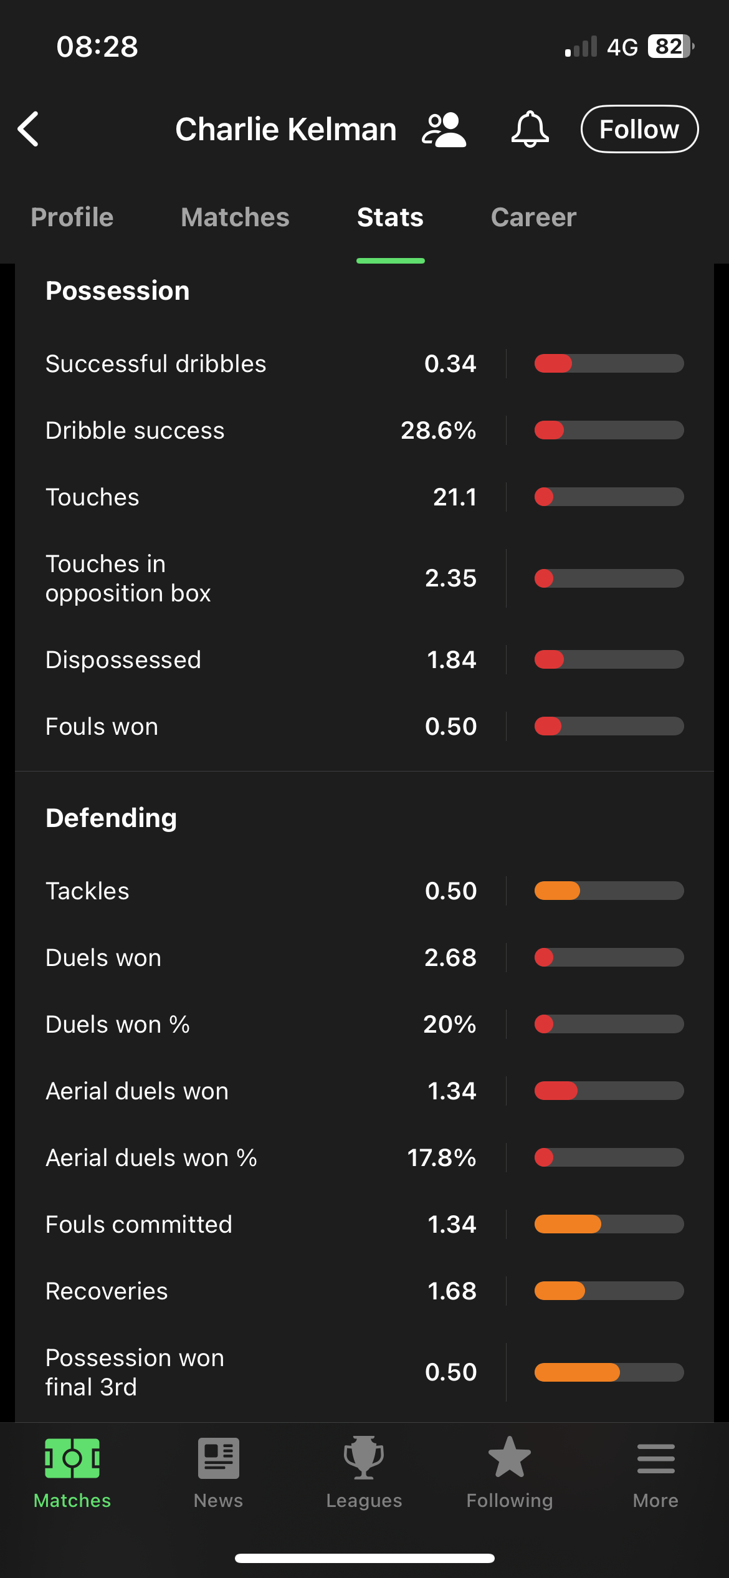Screen dimensions: 729x1578
Task: Tap the Charlie Kelman title
Action: click(x=286, y=130)
